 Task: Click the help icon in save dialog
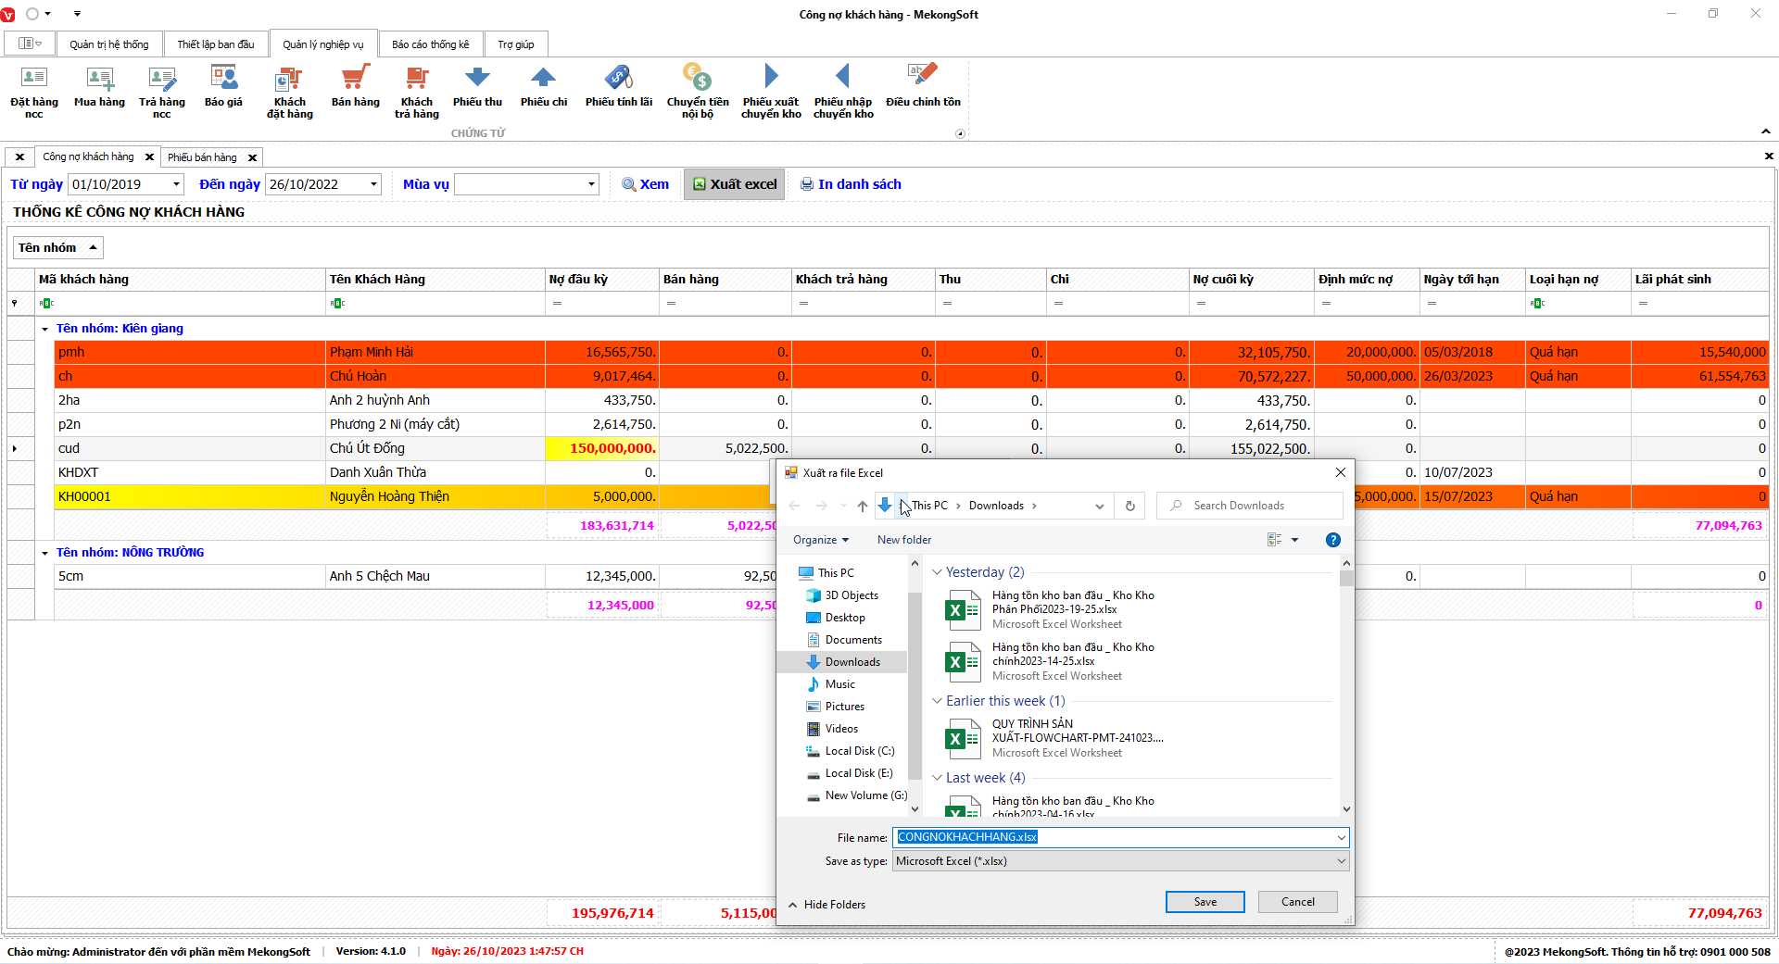pyautogui.click(x=1332, y=540)
